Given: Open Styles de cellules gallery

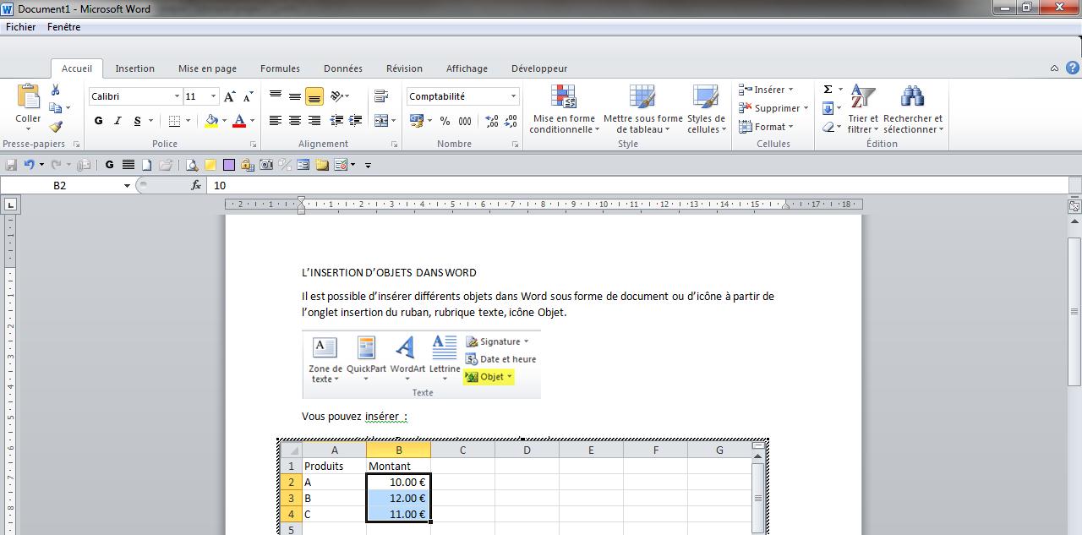Looking at the screenshot, I should point(706,109).
